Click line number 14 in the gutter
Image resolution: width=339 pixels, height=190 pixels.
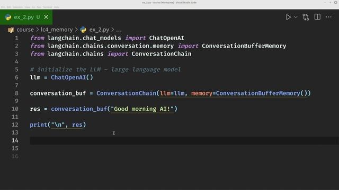click(x=15, y=140)
